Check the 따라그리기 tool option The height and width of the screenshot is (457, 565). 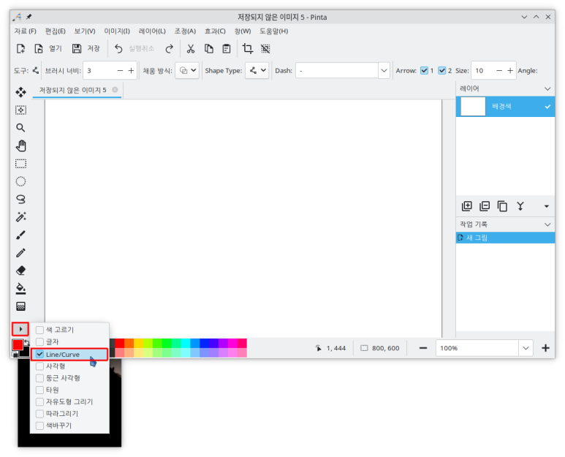tap(39, 414)
